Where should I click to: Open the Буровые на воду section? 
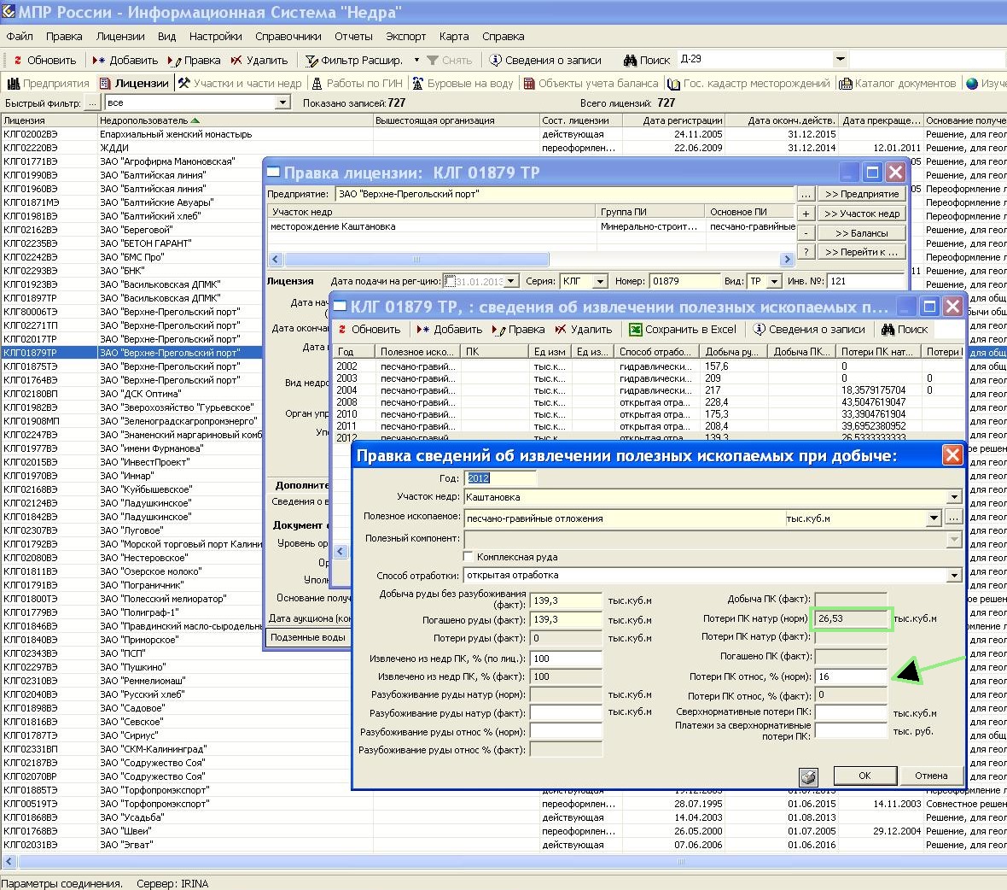point(463,84)
